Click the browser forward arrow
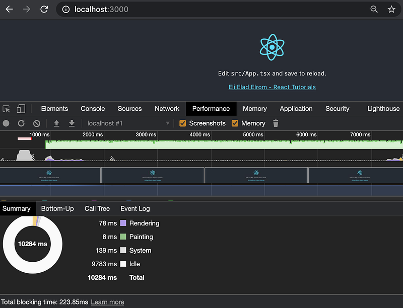The height and width of the screenshot is (308, 403). click(x=27, y=10)
